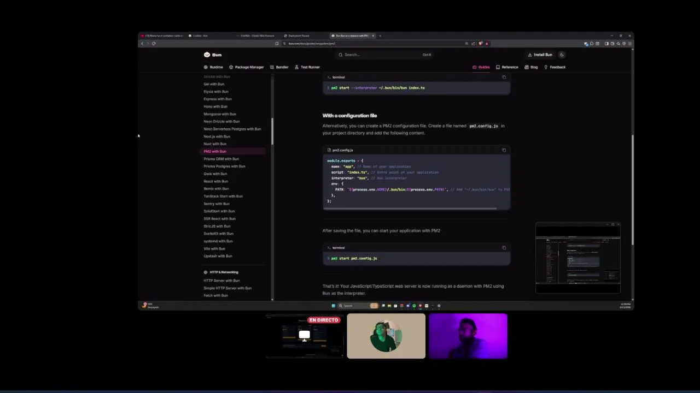Click the browser address bar URL

click(x=312, y=44)
